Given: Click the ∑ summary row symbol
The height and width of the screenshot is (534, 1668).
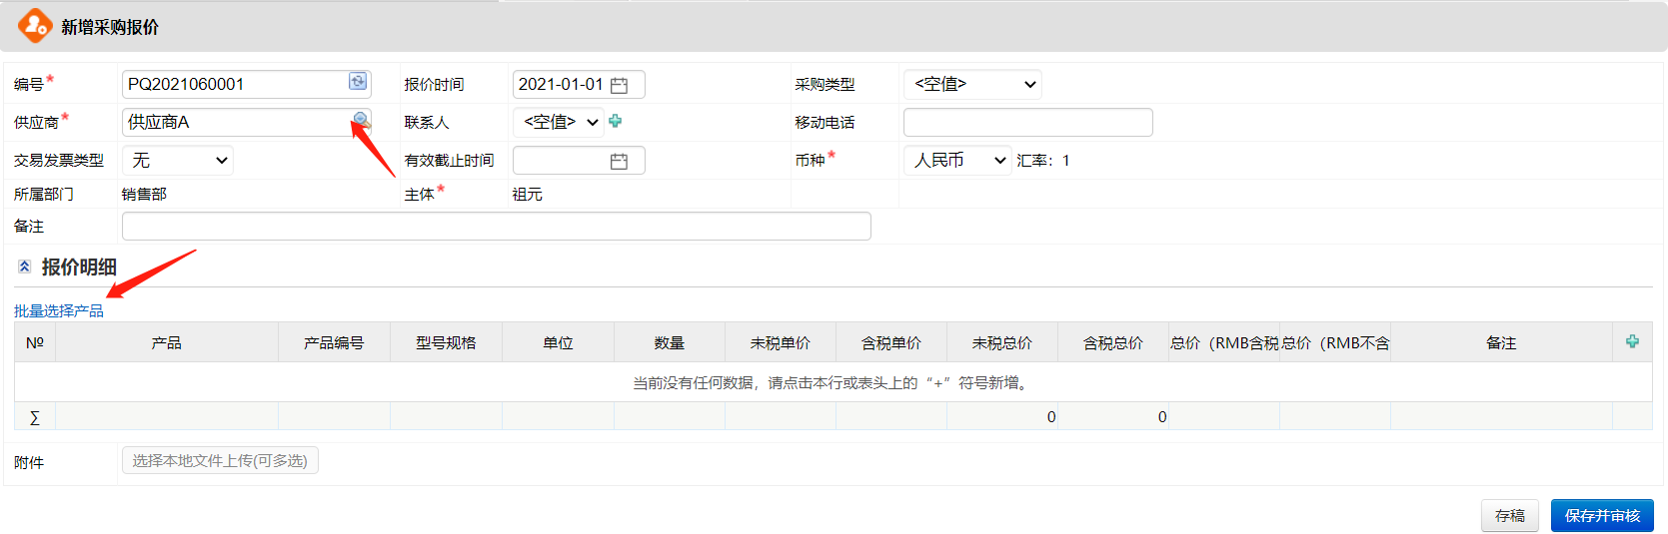Looking at the screenshot, I should 35,417.
